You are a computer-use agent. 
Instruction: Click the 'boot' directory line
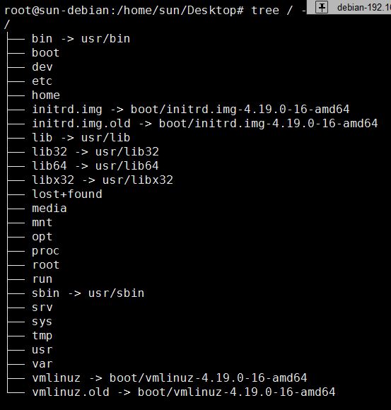click(46, 53)
